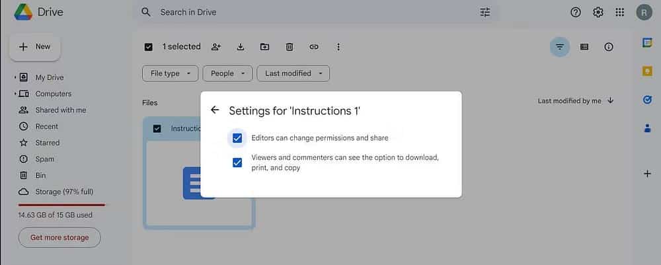Open Contacts side panel icon
The width and height of the screenshot is (661, 265).
coord(648,128)
